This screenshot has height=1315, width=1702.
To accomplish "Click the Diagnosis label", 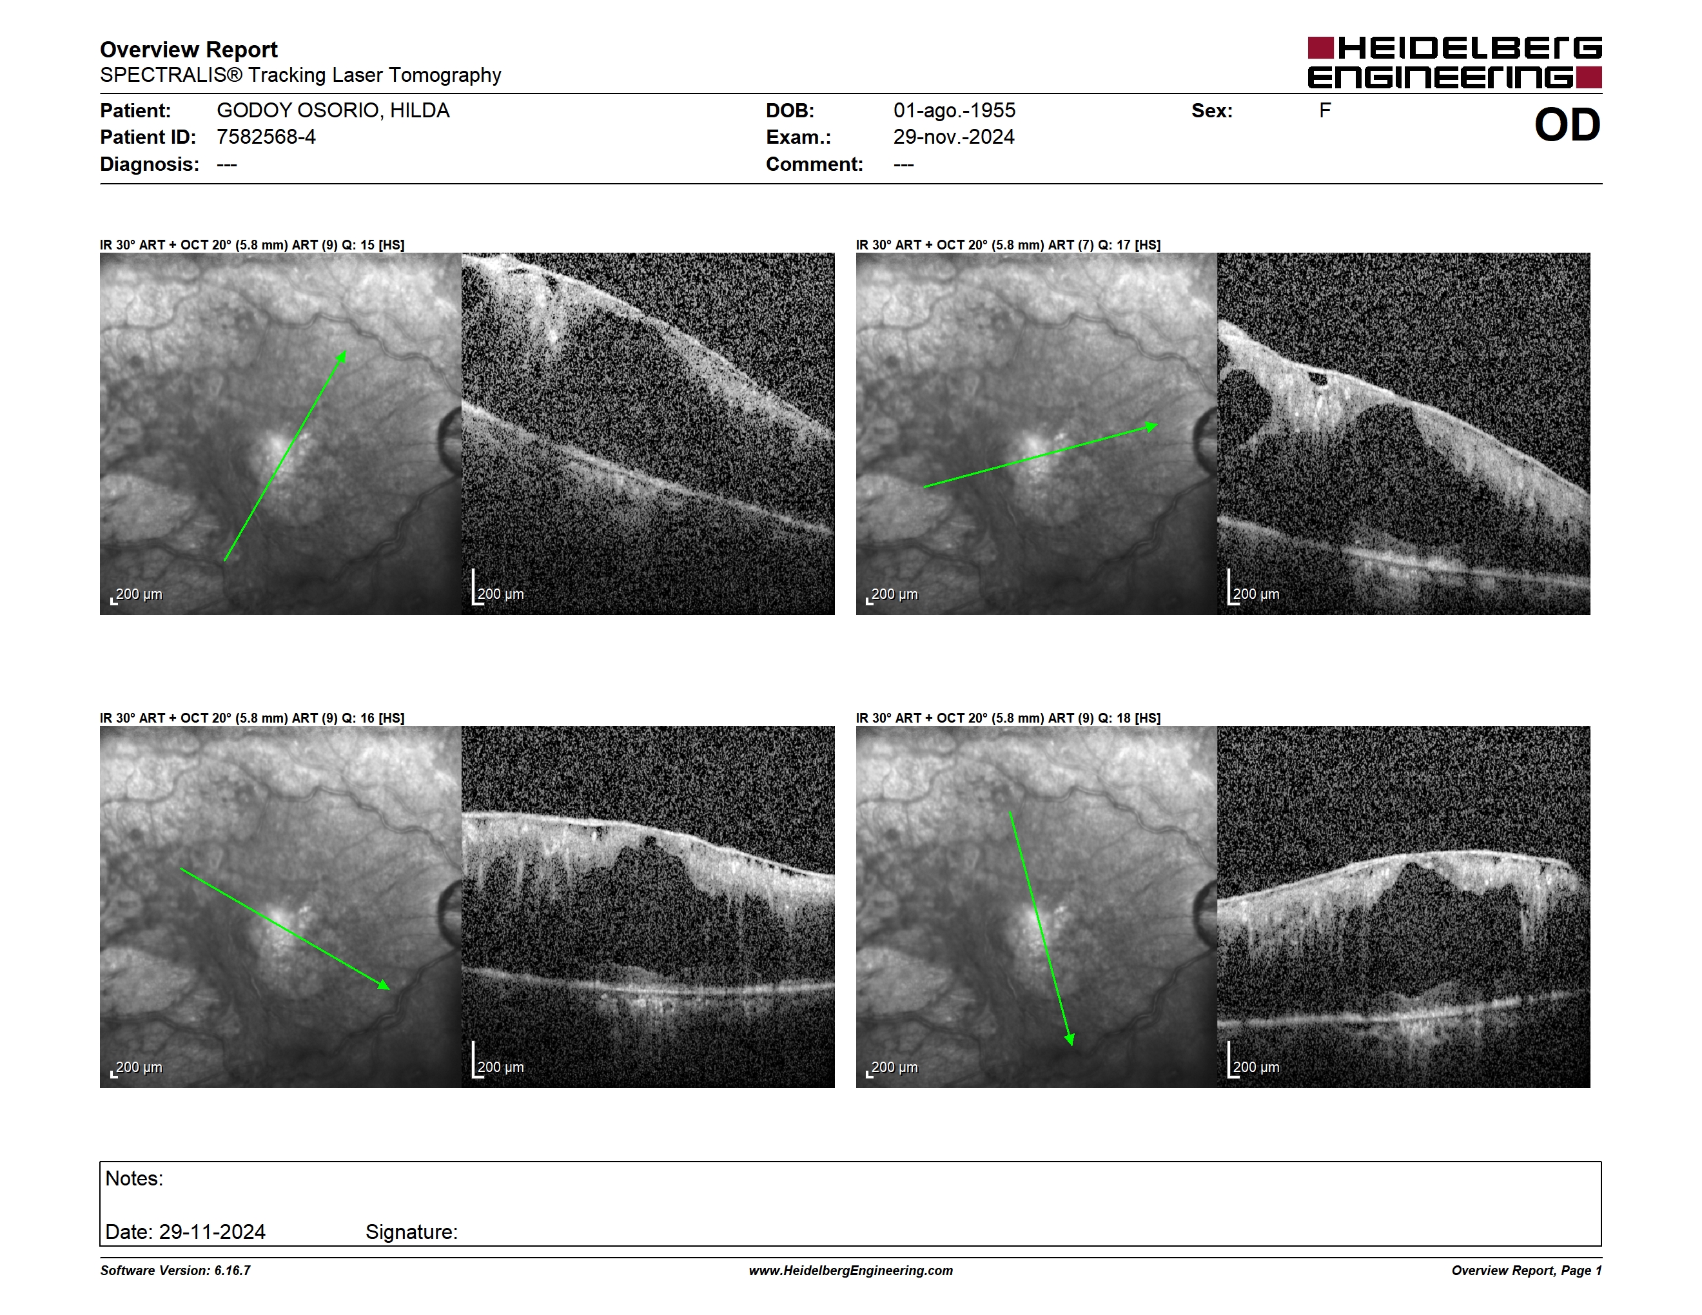I will pos(149,164).
